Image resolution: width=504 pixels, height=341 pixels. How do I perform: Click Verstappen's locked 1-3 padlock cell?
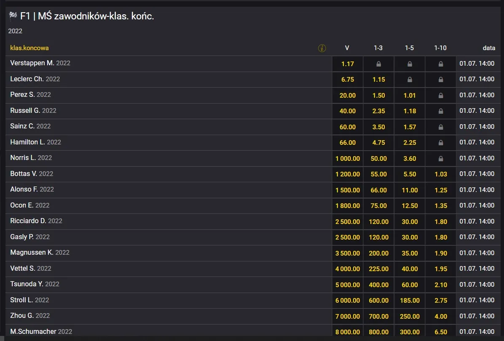[x=379, y=64]
